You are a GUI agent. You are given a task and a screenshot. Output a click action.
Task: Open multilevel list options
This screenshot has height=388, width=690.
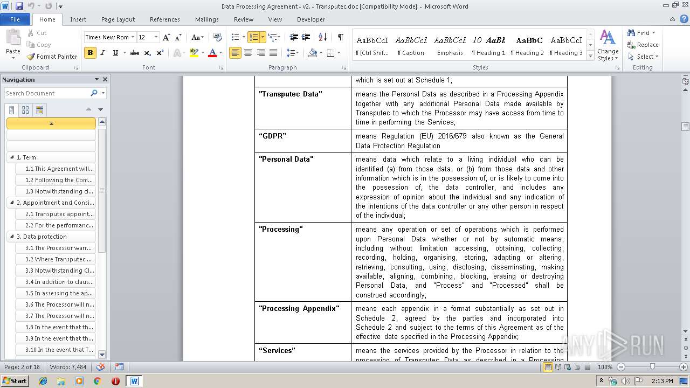pos(274,37)
